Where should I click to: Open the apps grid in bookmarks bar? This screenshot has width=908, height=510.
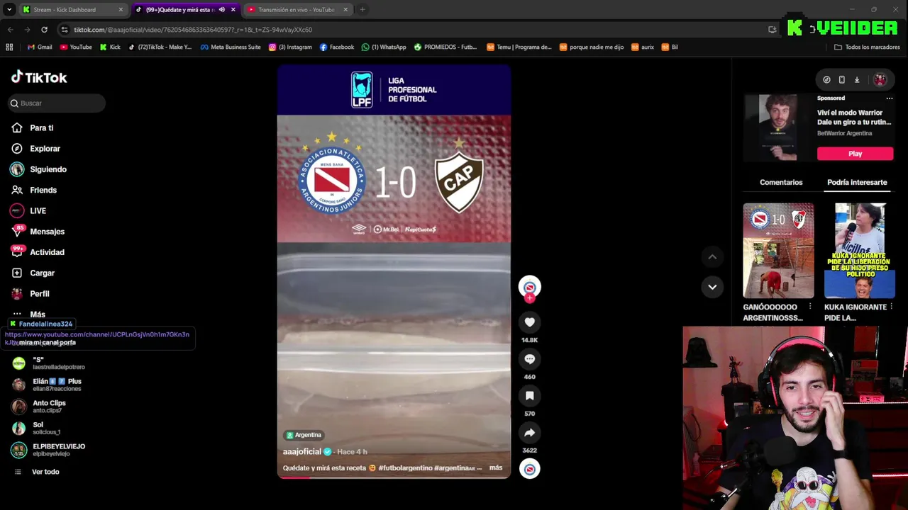9,47
